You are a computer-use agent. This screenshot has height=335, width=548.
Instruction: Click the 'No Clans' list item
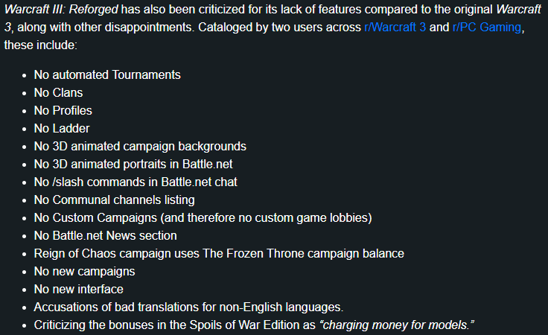pos(58,92)
